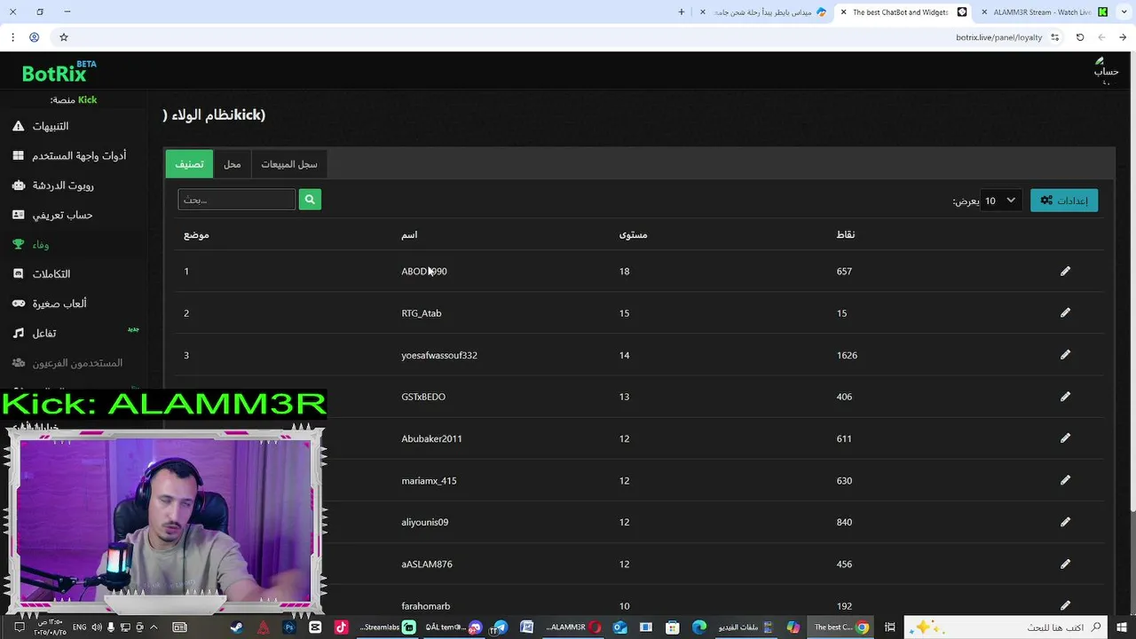Open حساب تعريفي profile section

tap(62, 215)
